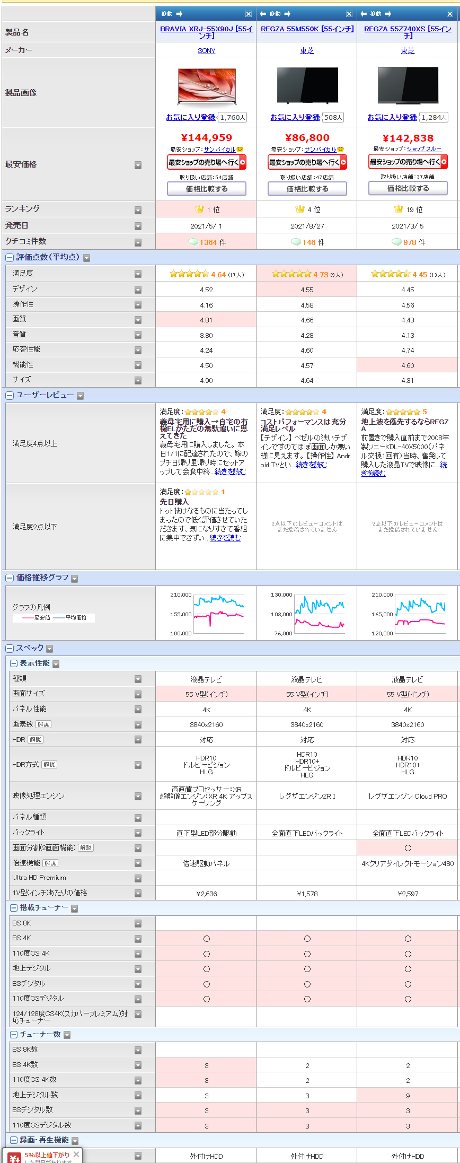Open the REGZA 55M550K product link
Viewport: 460px width, 1163px height.
coord(307,29)
